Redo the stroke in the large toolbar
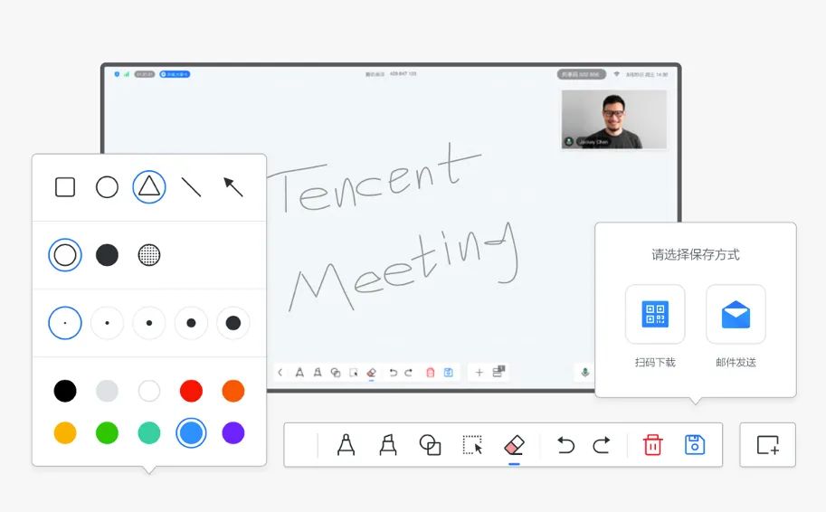 602,445
